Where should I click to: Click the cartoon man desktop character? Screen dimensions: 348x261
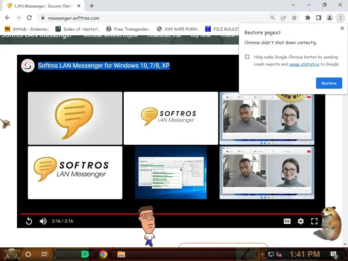point(147,225)
